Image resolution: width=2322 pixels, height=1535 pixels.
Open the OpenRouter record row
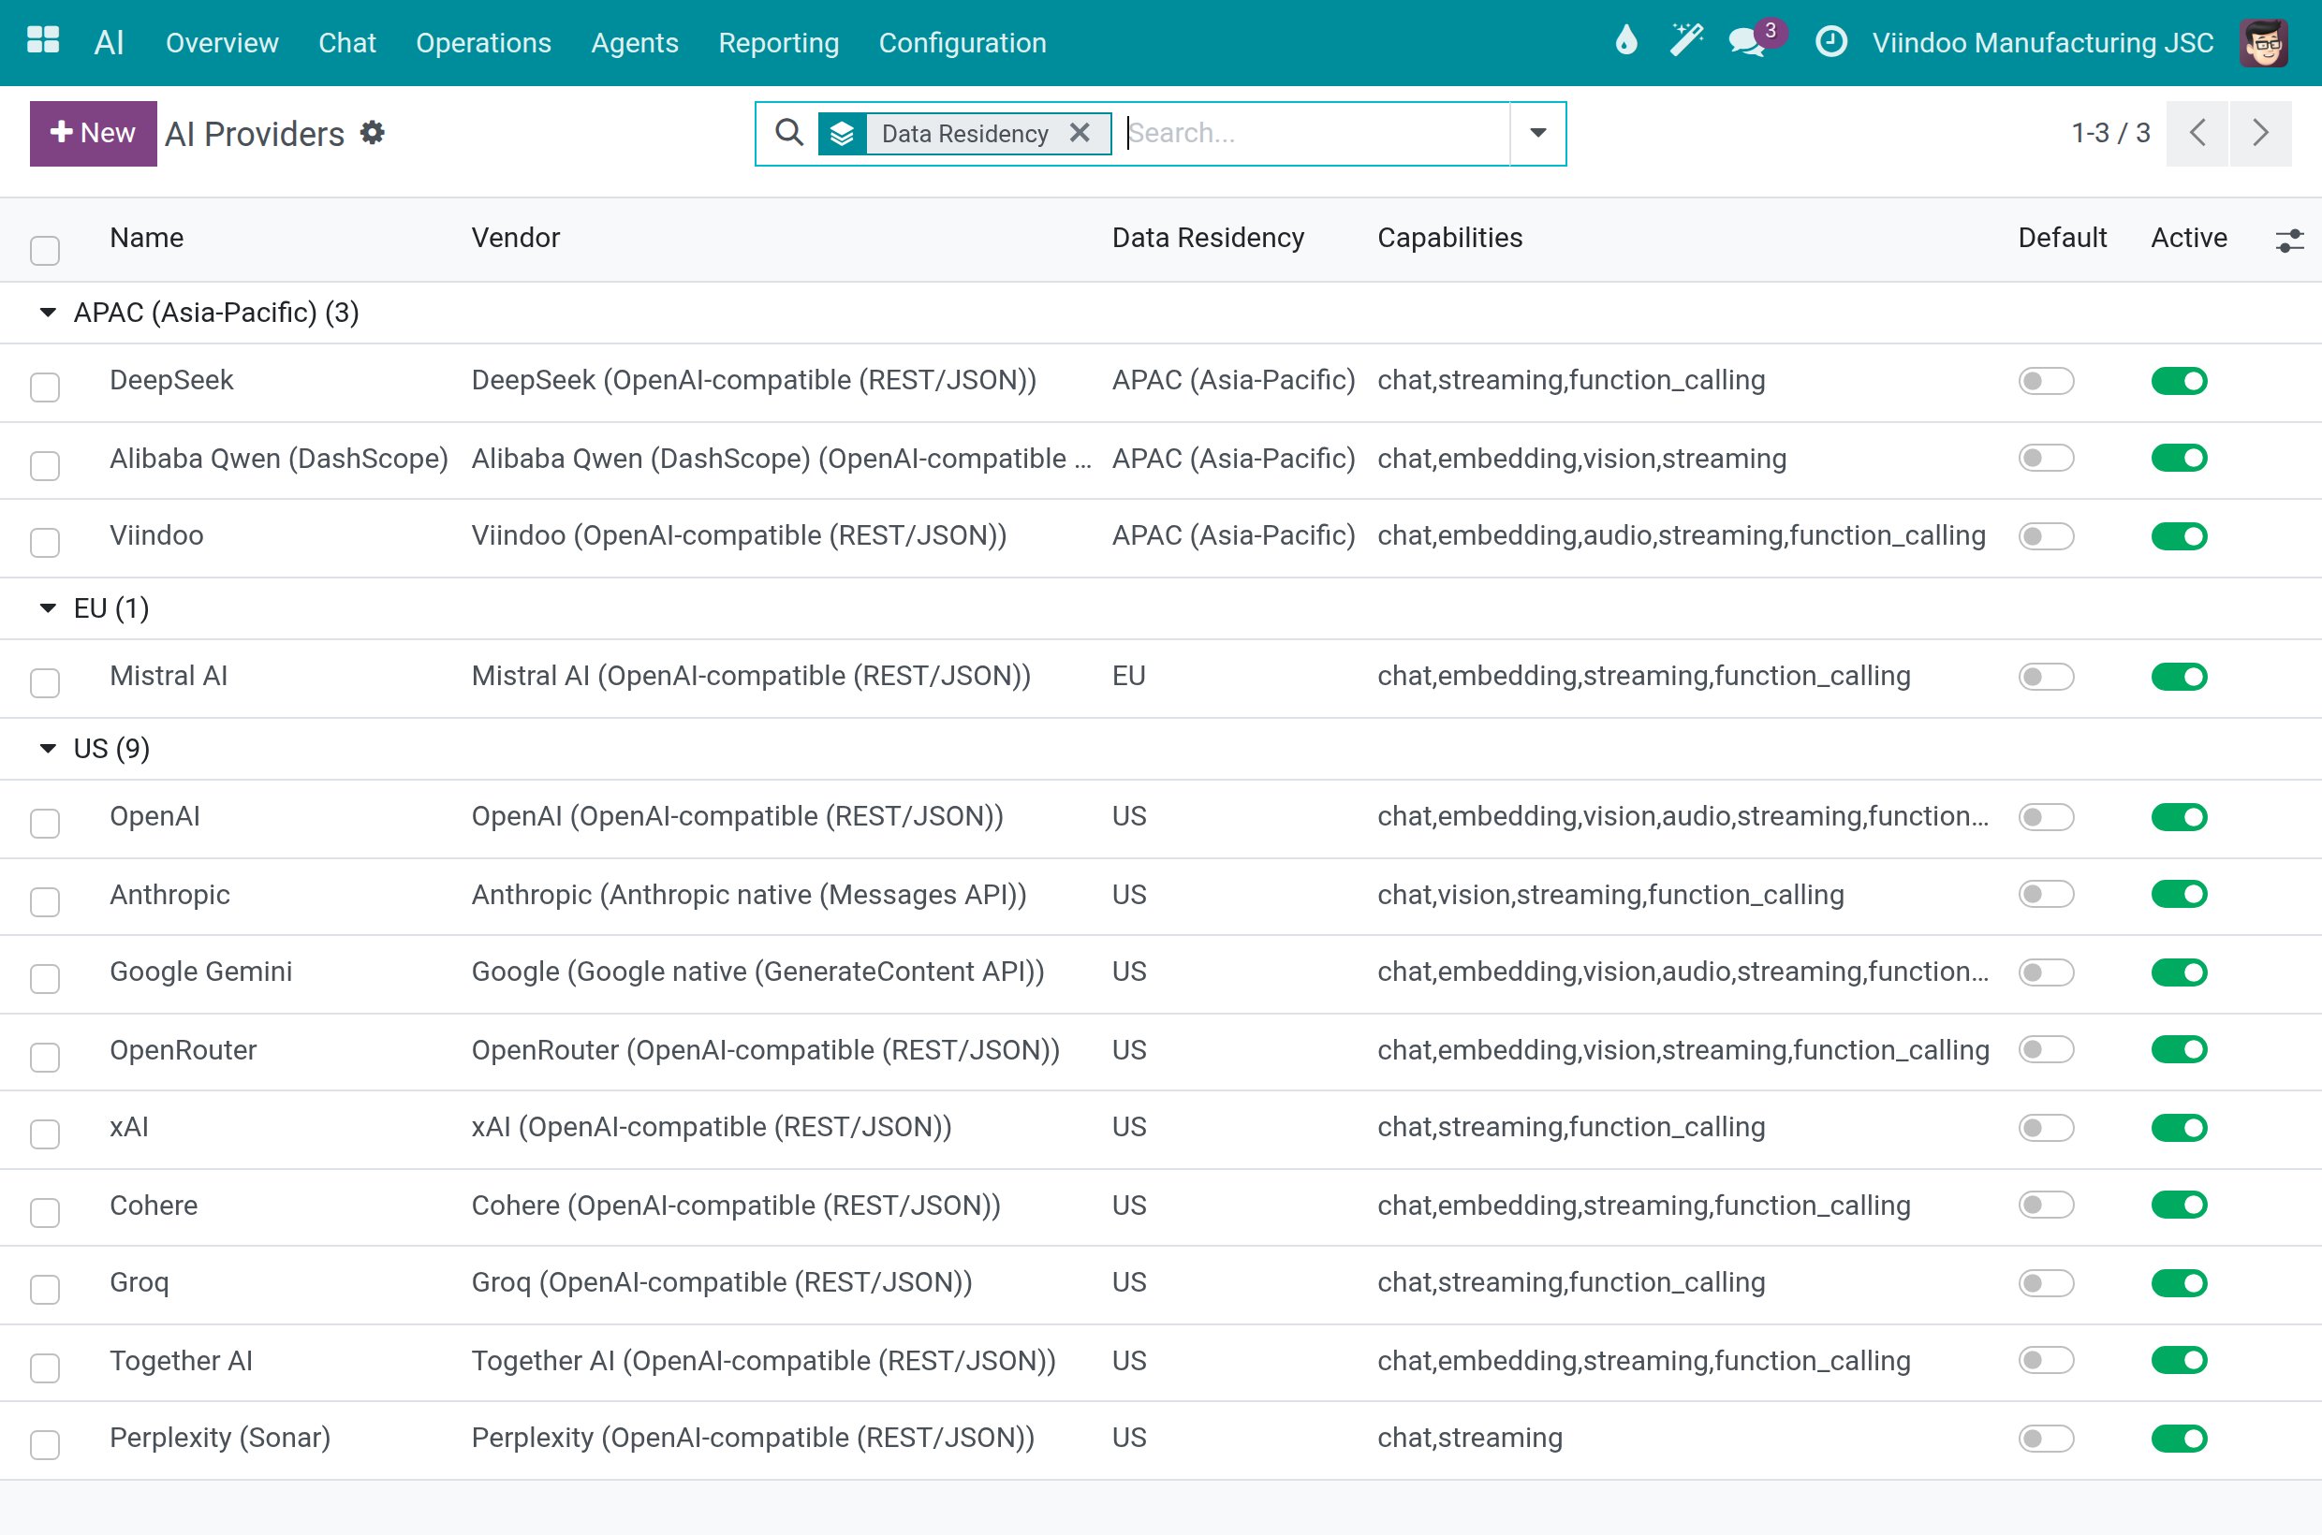pyautogui.click(x=1160, y=1050)
